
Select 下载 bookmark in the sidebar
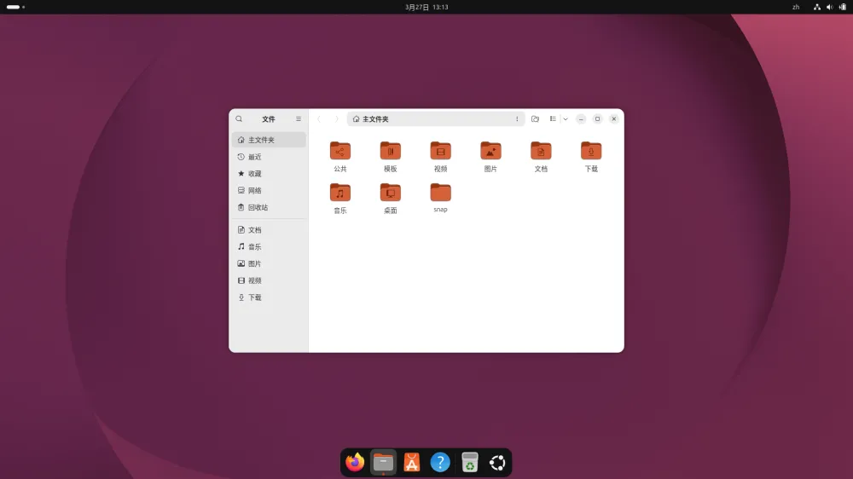point(269,297)
